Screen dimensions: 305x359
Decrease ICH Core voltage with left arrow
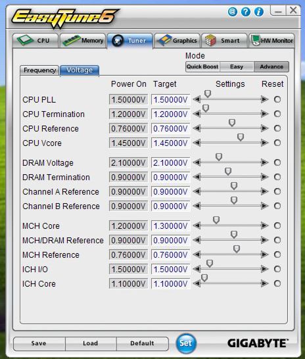[x=197, y=283]
